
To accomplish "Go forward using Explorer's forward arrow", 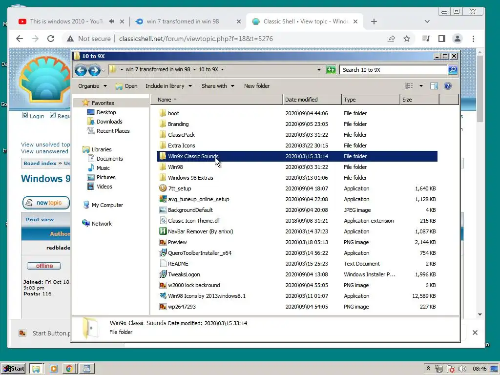I will [94, 70].
